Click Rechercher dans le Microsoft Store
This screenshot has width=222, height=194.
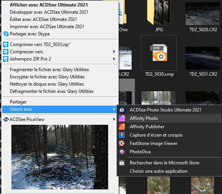tap(165, 163)
